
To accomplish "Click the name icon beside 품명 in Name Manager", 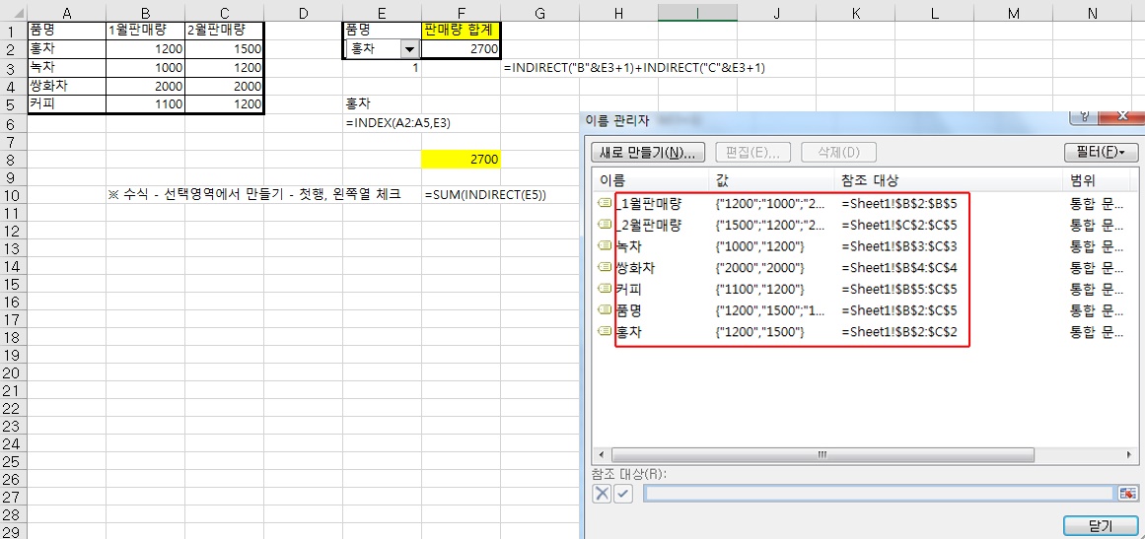I will [x=605, y=310].
